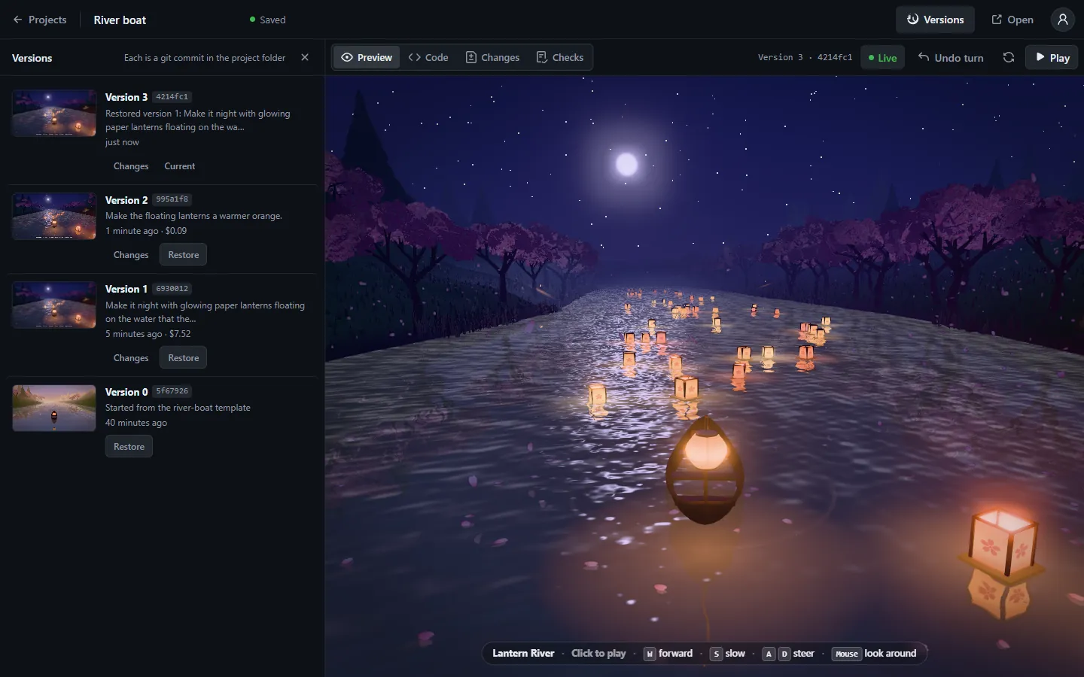1084x677 pixels.
Task: Click commit hash 5f67926
Action: [x=172, y=391]
